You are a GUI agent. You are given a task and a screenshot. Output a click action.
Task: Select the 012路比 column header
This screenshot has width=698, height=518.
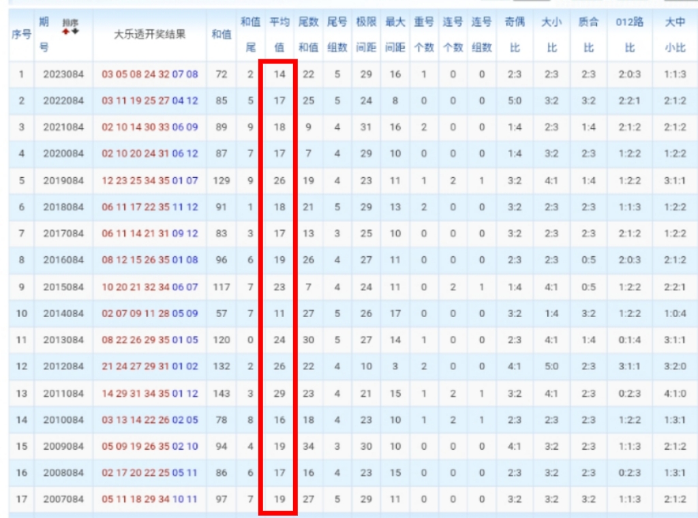click(629, 34)
